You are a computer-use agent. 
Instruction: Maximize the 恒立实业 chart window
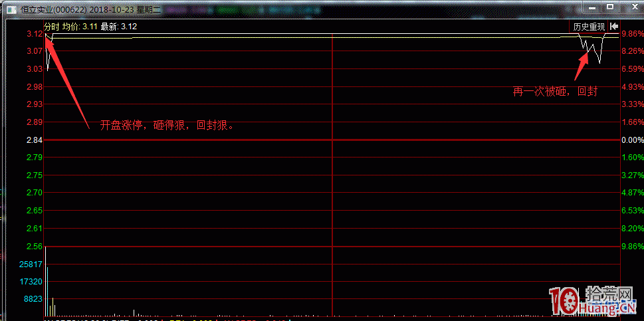610,7
